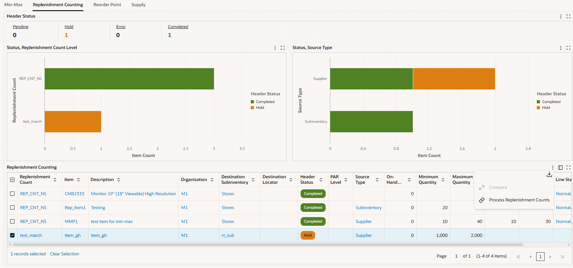Viewport: 573px width, 268px height.
Task: Sort by Replenishment Count column
Action: point(55,179)
